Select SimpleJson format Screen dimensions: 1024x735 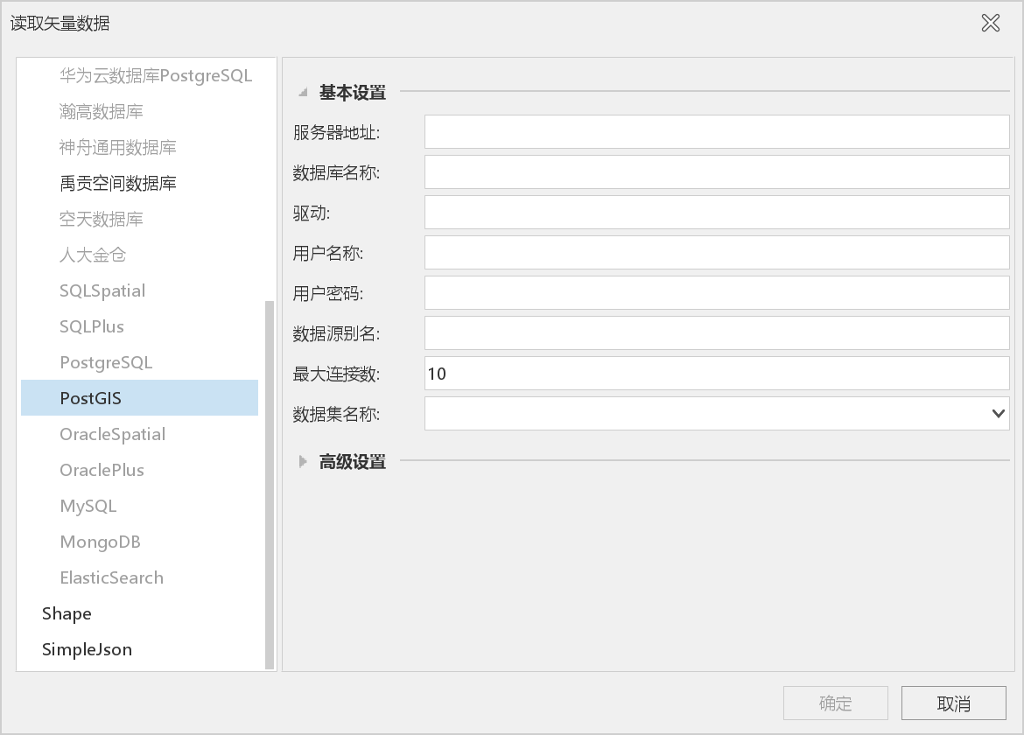point(87,650)
